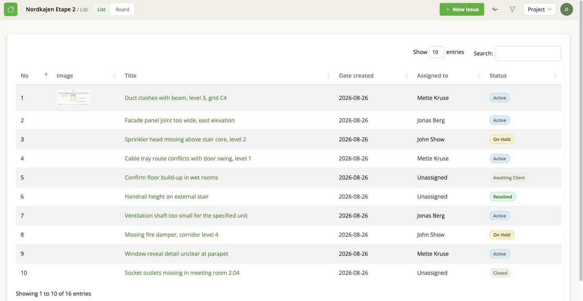Viewport: 583px width, 301px height.
Task: Open Confirm floor build-up in wet rooms
Action: [x=171, y=178]
